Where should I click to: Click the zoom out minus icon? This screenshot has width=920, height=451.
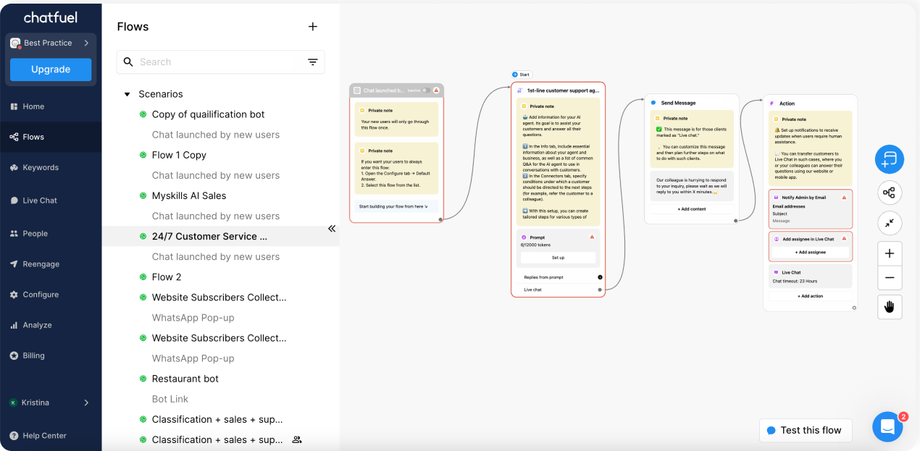890,278
